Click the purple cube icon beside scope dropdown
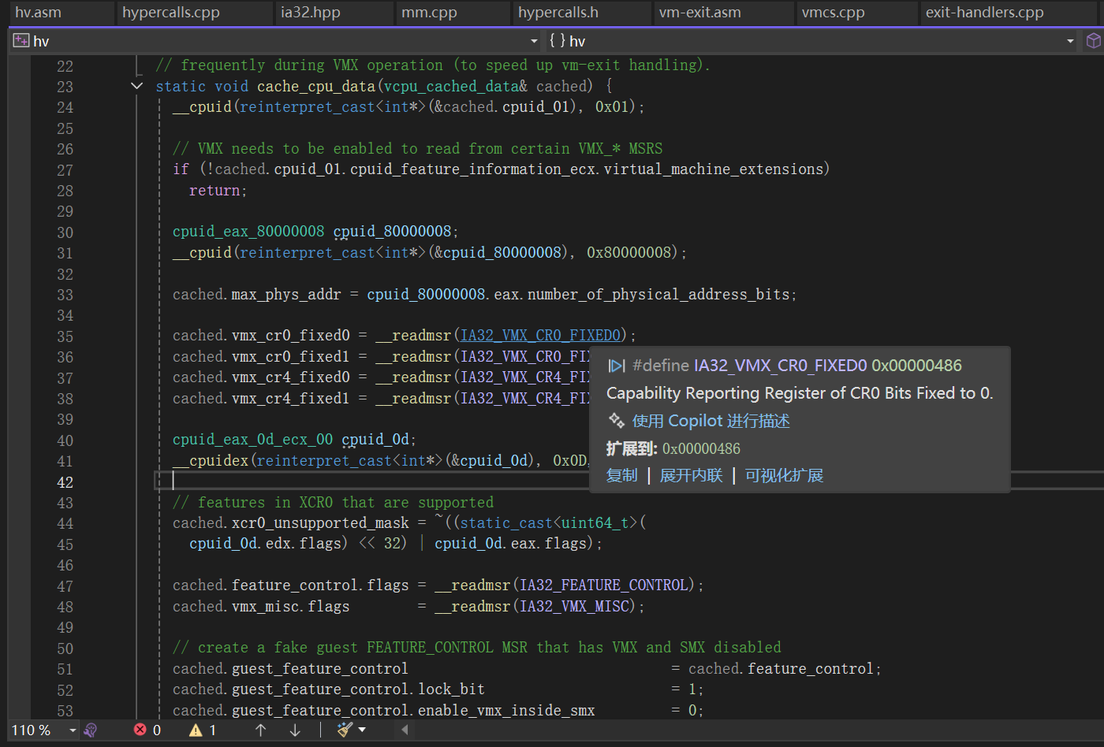This screenshot has width=1104, height=747. [1093, 41]
